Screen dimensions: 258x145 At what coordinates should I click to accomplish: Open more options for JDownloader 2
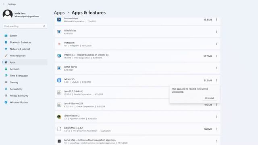pyautogui.click(x=216, y=117)
